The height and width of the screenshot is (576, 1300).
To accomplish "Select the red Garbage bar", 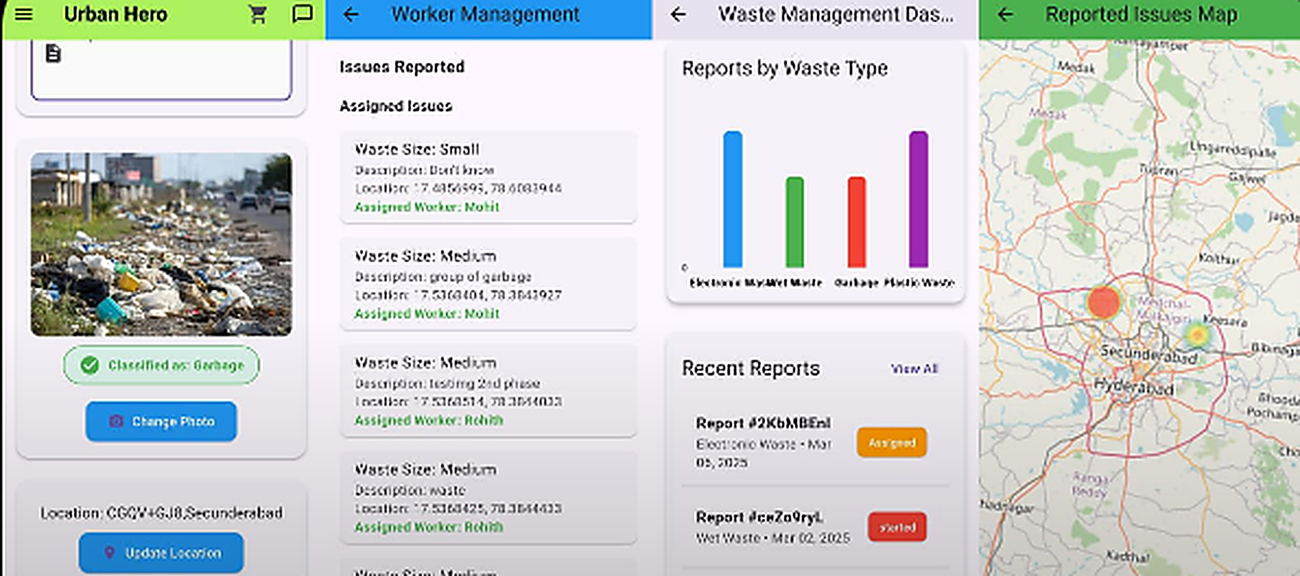I will point(856,222).
